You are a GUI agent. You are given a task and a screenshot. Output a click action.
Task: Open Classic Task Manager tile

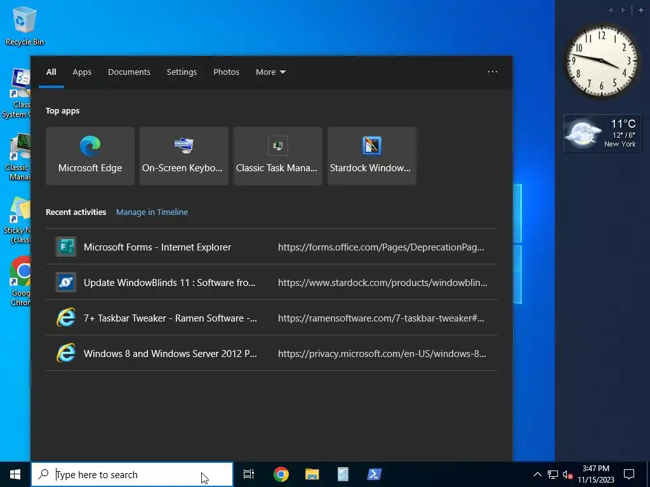tap(278, 156)
